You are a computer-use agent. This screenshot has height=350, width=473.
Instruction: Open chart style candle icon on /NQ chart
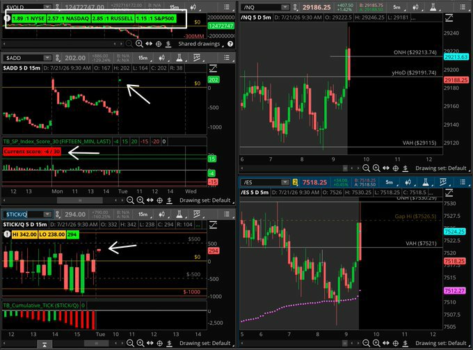[416, 7]
